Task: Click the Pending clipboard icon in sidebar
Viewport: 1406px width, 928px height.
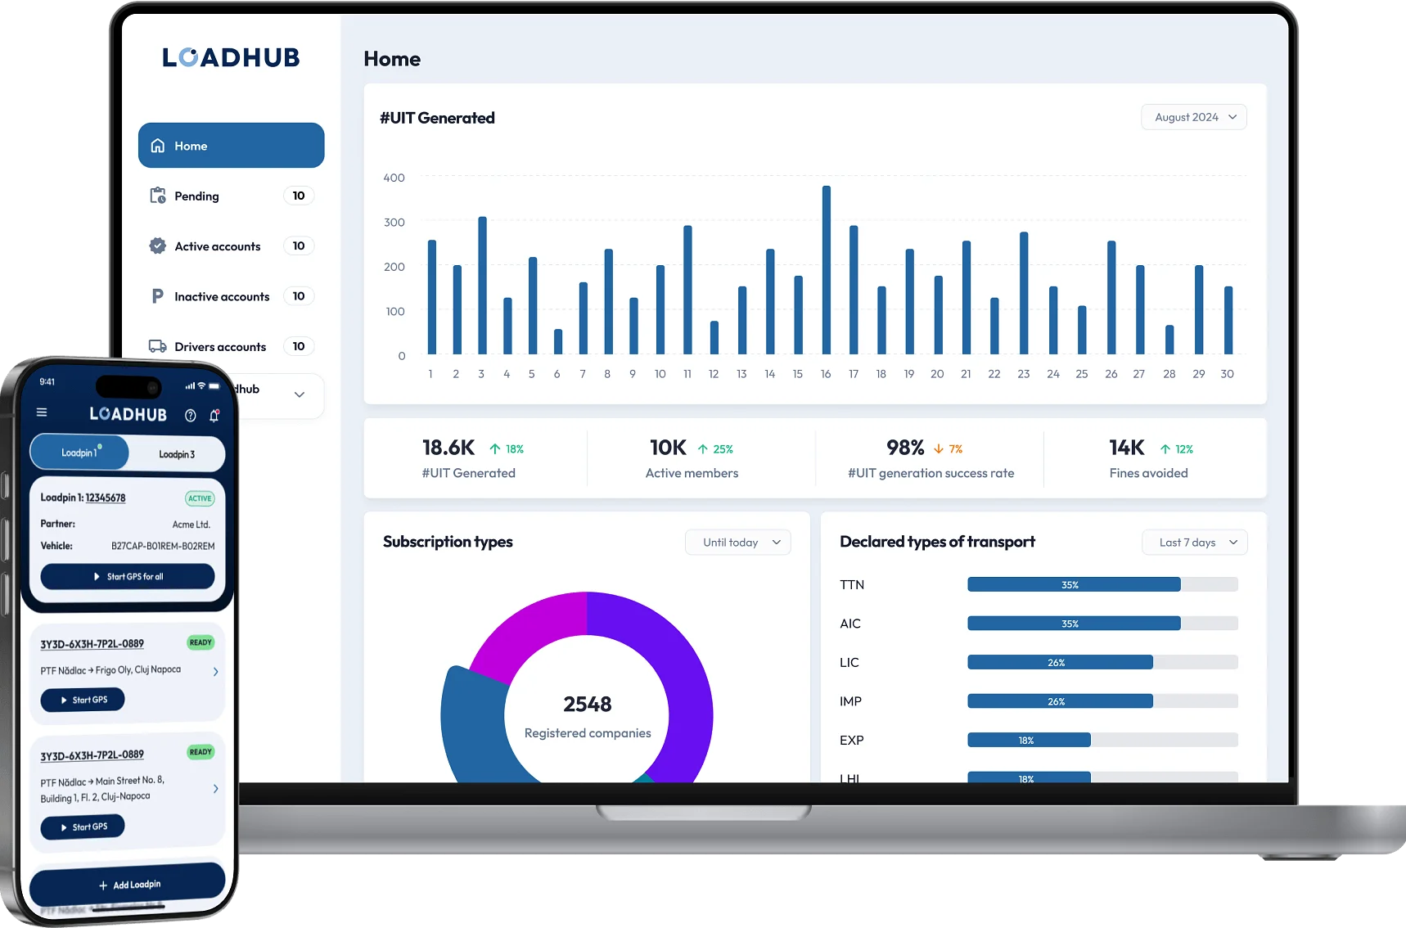Action: (x=158, y=196)
